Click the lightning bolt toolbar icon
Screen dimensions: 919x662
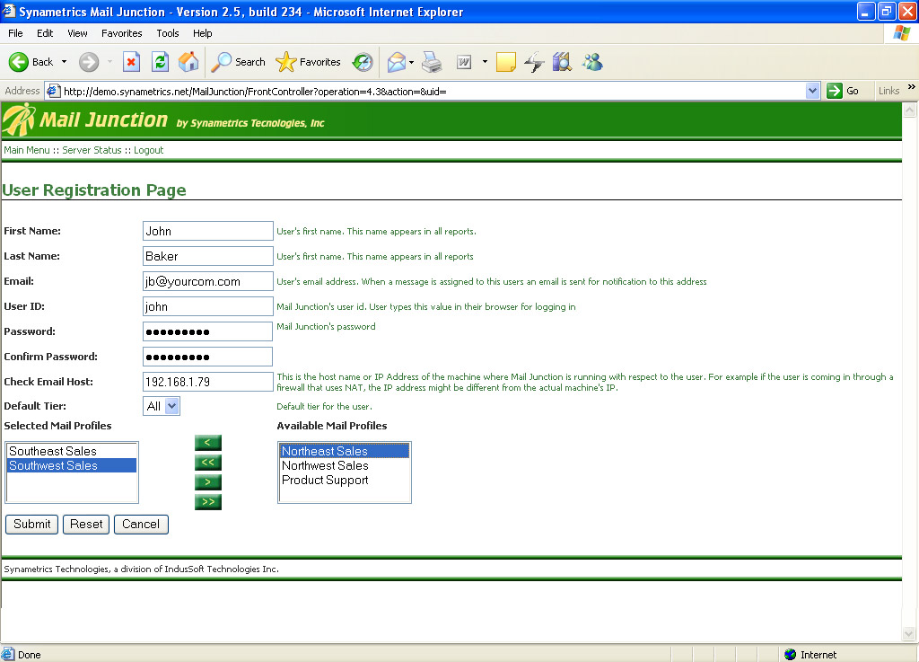click(534, 62)
